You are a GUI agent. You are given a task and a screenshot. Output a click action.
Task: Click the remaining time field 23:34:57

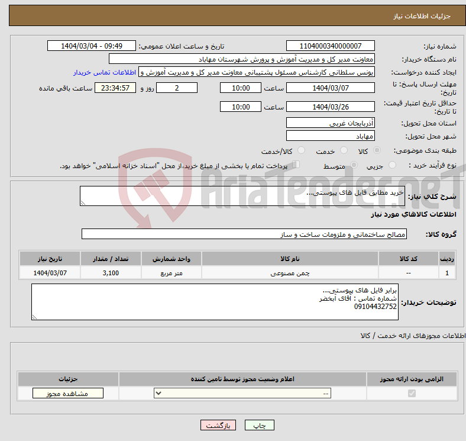click(x=115, y=88)
